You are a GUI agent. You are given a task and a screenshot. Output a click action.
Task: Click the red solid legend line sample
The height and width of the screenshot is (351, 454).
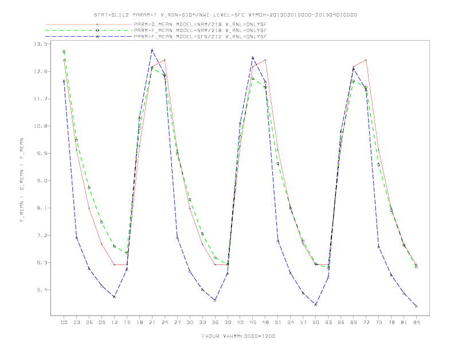point(89,25)
